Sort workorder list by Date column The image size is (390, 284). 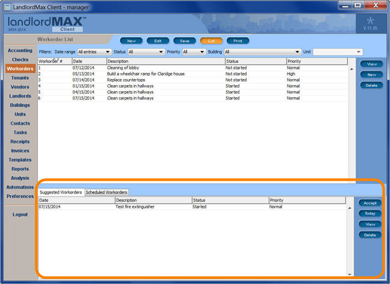pos(89,61)
